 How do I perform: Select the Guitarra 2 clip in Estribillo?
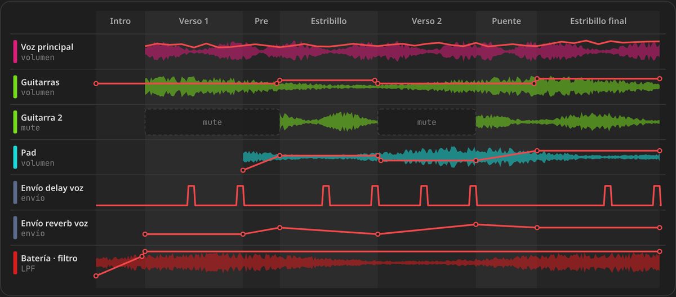click(328, 122)
